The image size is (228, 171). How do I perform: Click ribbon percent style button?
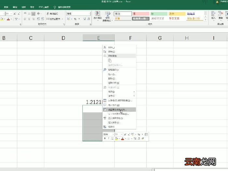(75, 19)
